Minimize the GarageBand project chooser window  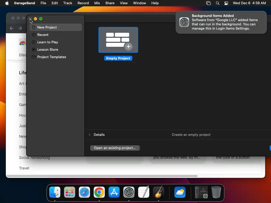[35, 19]
